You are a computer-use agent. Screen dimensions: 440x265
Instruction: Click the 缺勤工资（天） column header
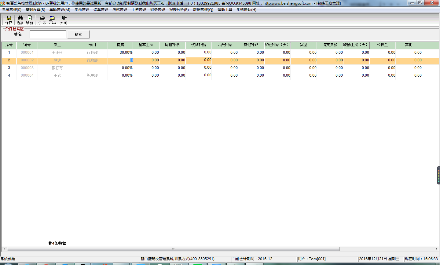coord(356,45)
